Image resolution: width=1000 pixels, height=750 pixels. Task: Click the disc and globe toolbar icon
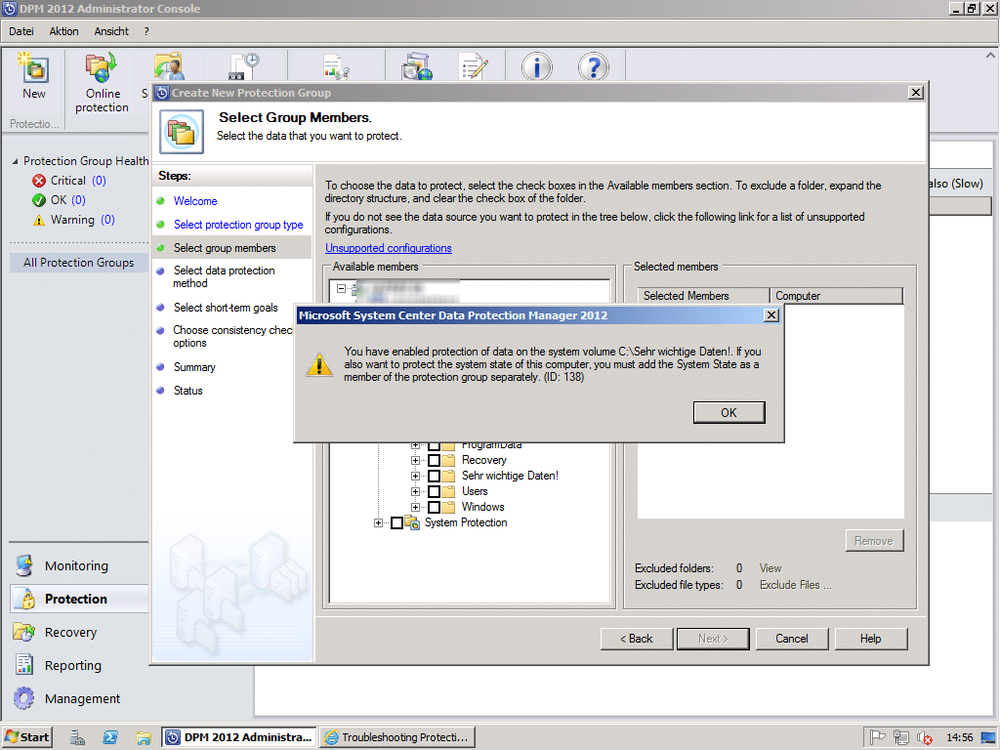coord(417,66)
